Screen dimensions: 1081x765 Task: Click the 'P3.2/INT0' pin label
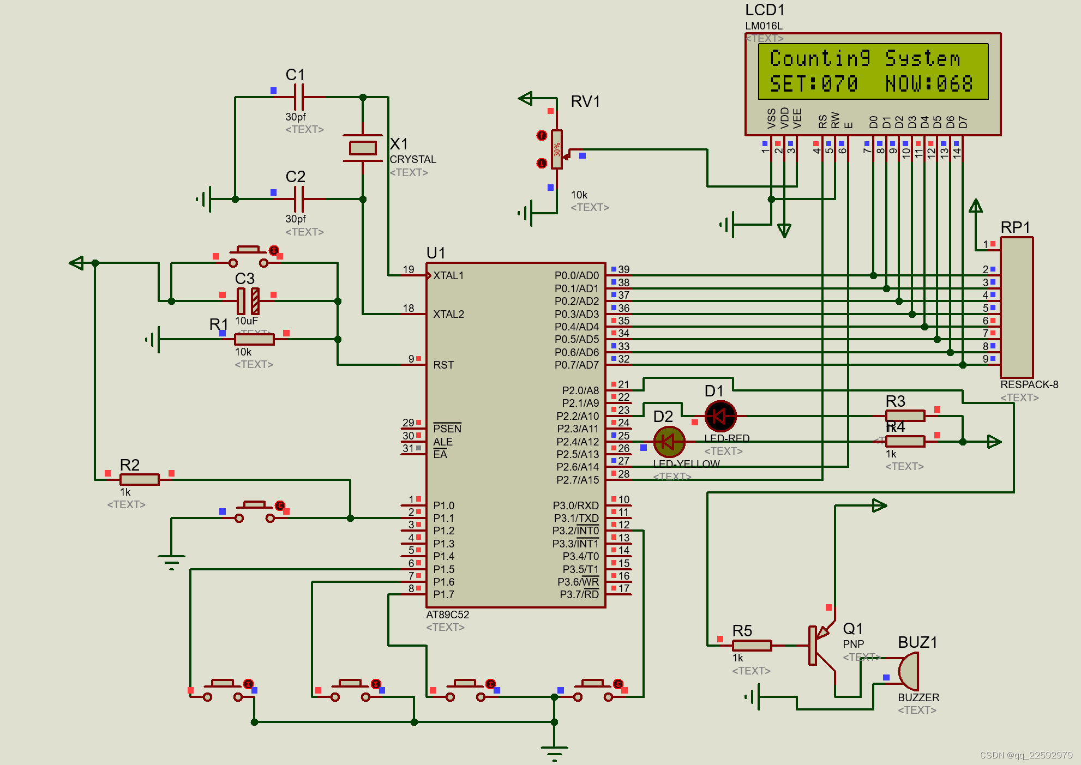[575, 531]
